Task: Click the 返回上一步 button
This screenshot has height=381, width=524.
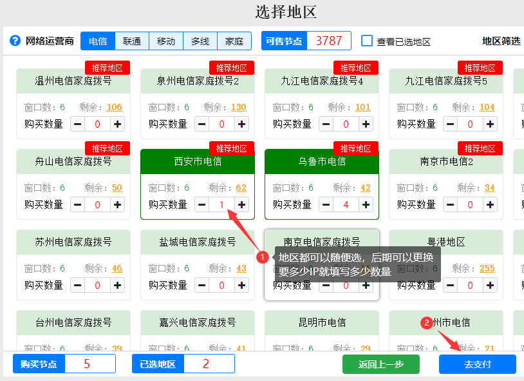Action: (x=381, y=364)
